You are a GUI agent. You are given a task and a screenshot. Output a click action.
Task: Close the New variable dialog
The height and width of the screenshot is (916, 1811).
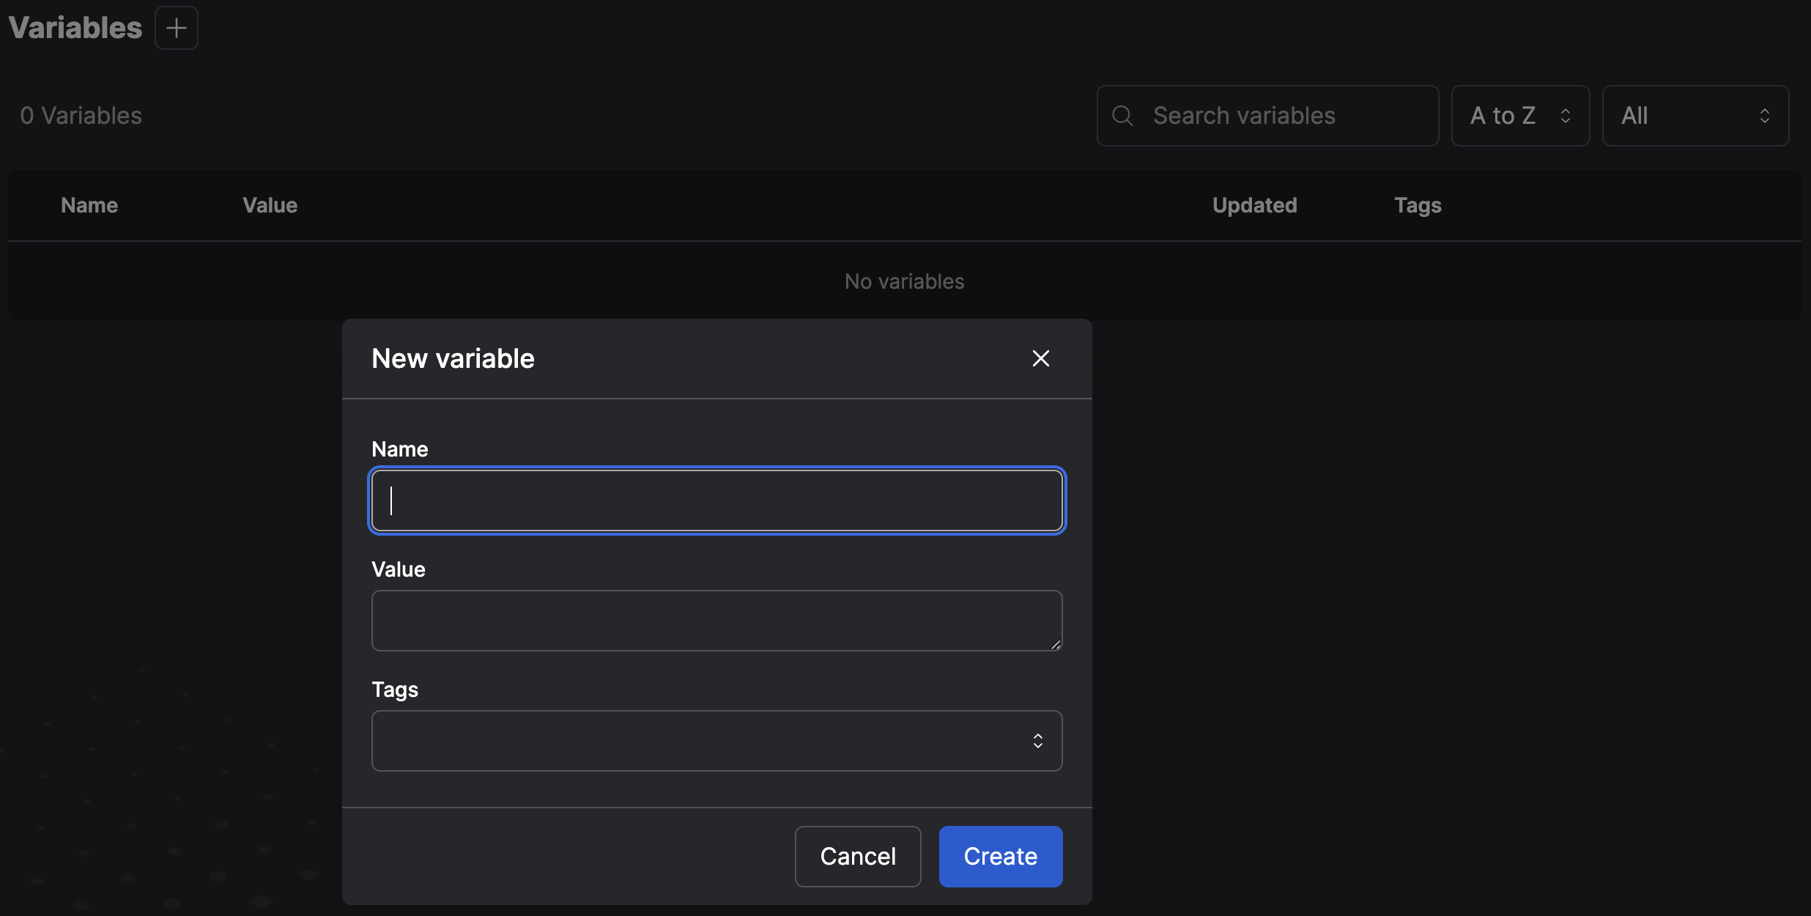coord(1040,358)
